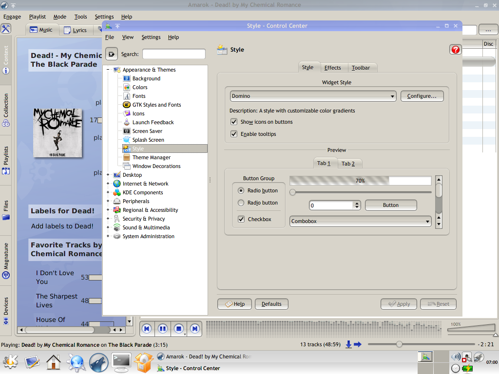Select preview Tab 2
The image size is (499, 374).
pos(348,164)
